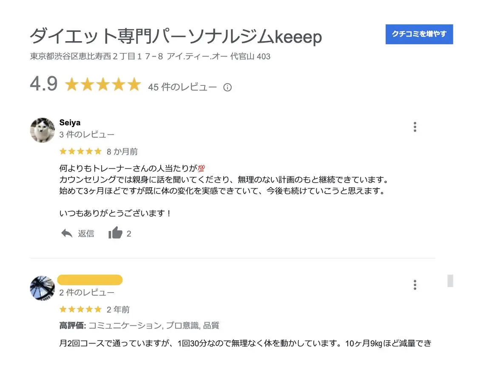This screenshot has width=483, height=372.
Task: Click Seiya's cat profile picture
Action: 43,130
